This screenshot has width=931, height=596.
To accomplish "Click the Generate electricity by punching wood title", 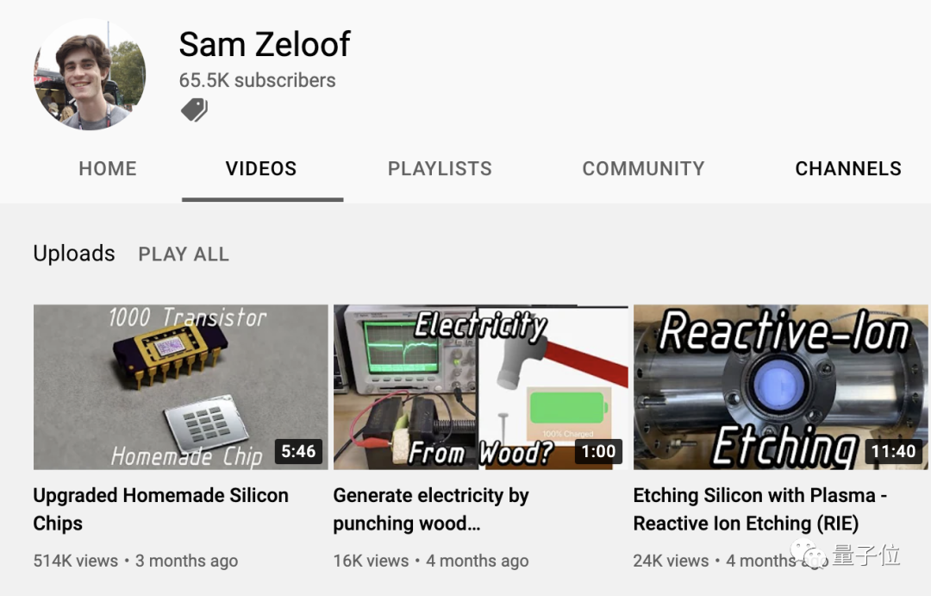I will point(431,509).
